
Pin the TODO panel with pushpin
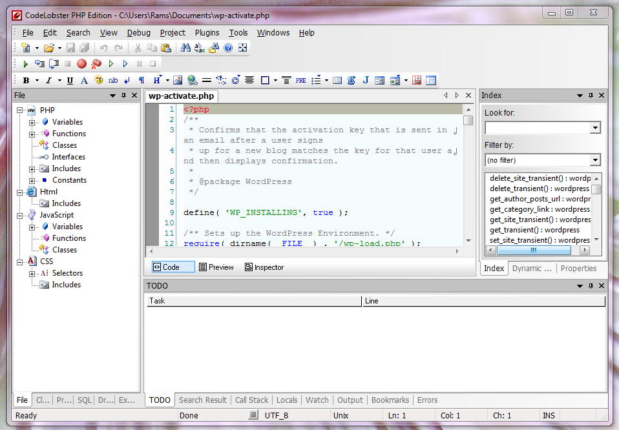(591, 285)
